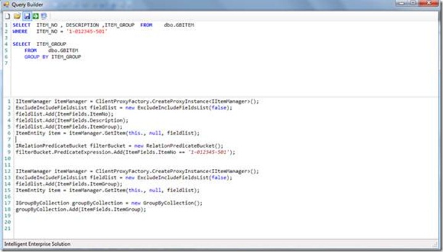Screen dimensions: 443x252
Task: Click 'groupByCollection.Add(ItemFields.ItemGroup);' on line 18
Action: pos(81,209)
